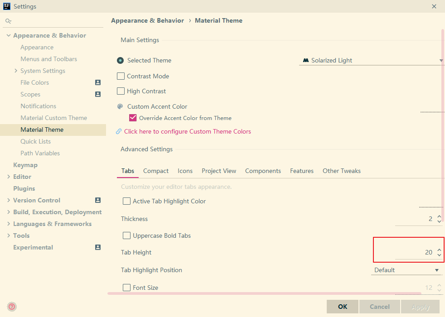Screen dimensions: 445x317
Task: Click the OK button
Action: point(343,307)
